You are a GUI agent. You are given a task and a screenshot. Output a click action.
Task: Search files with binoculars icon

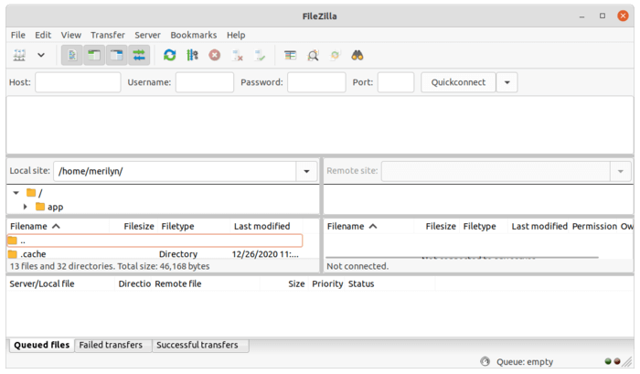point(357,55)
